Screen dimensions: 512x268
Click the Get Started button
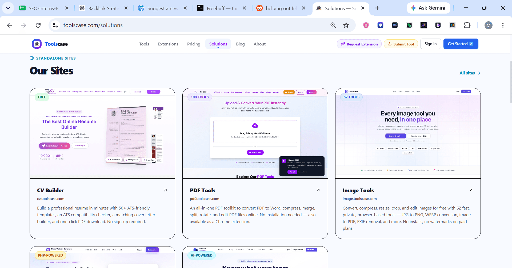(x=461, y=44)
